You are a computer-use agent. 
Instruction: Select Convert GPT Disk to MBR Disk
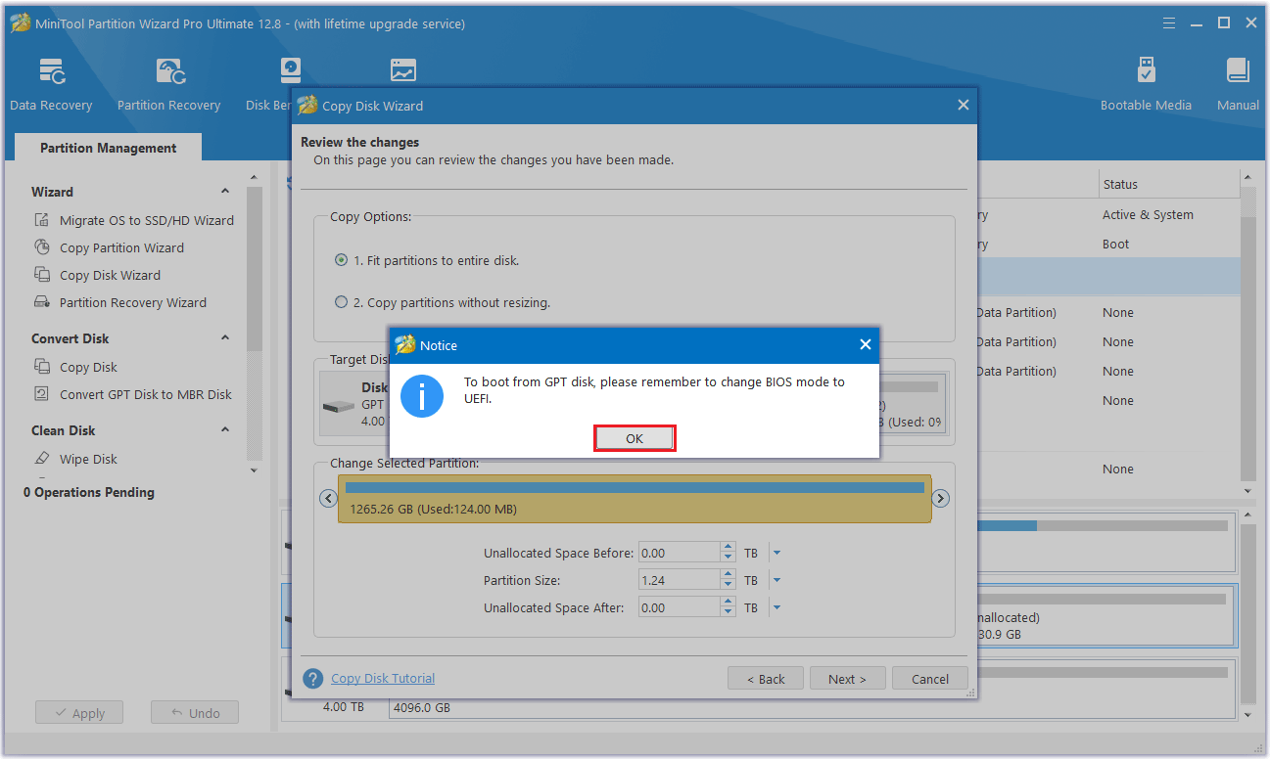145,394
